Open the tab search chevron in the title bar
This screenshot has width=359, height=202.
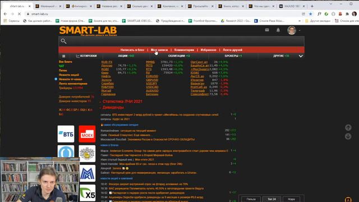coord(331,4)
